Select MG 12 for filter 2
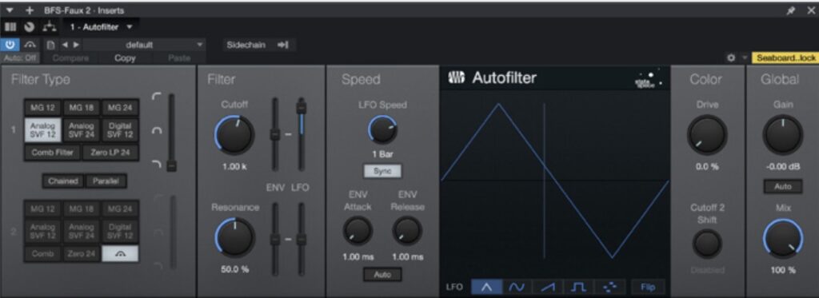 coord(43,209)
